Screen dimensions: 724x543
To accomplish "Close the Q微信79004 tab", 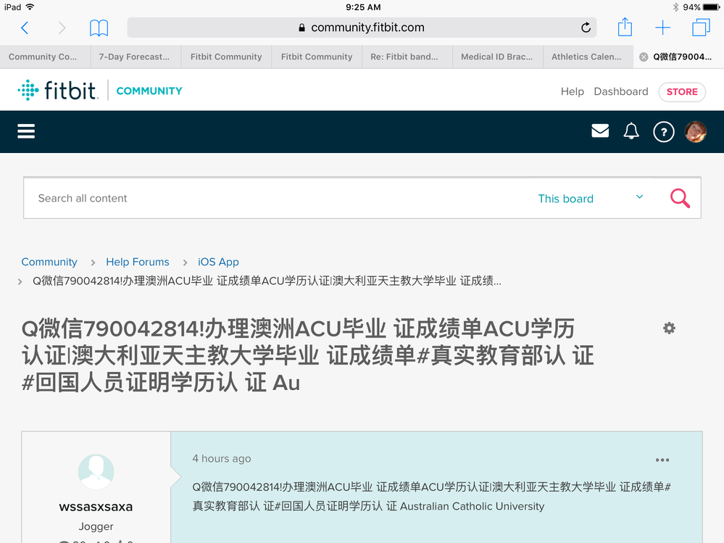I will coord(644,57).
